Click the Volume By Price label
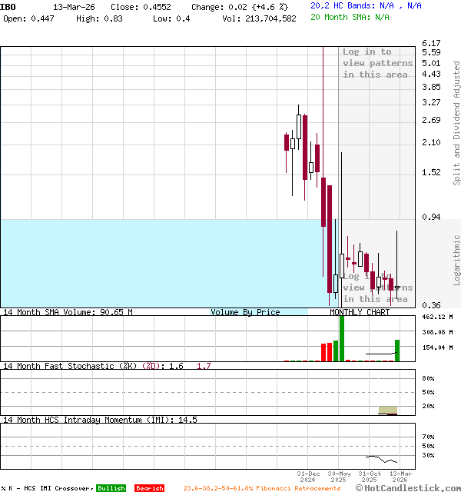 pyautogui.click(x=245, y=312)
